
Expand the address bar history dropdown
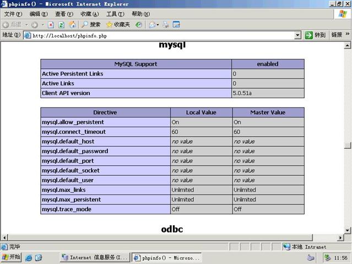(x=298, y=35)
